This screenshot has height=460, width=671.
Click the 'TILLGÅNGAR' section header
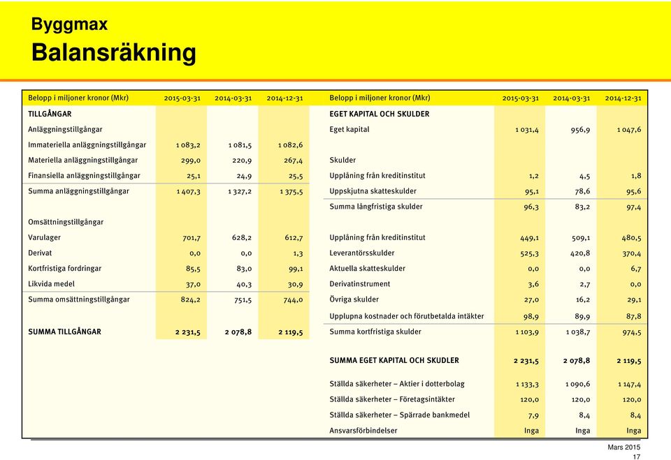tap(50, 114)
